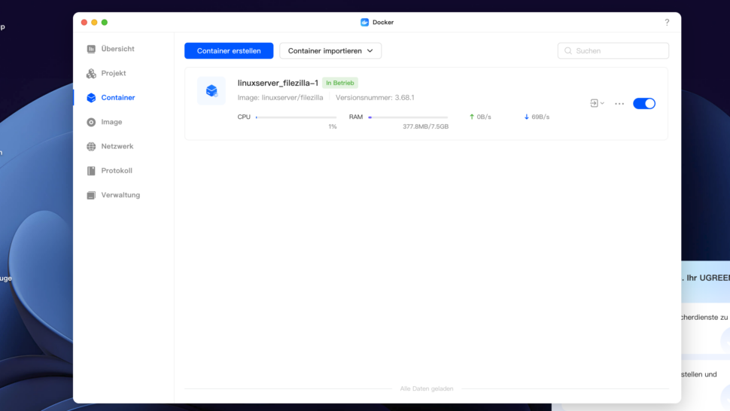Click the Container cube sidebar icon

coord(91,97)
